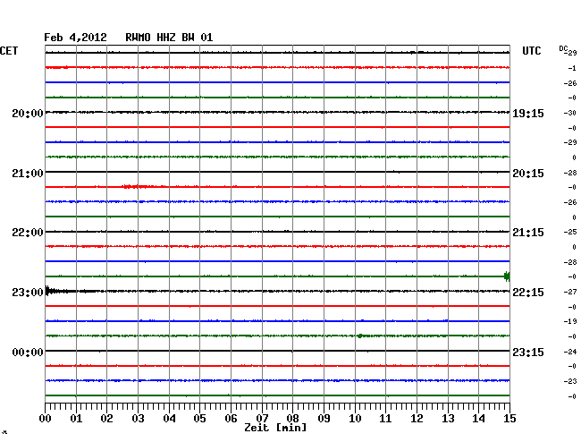Image resolution: width=581 pixels, height=442 pixels.
Task: Click the "02" minute axis label
Action: pos(106,419)
